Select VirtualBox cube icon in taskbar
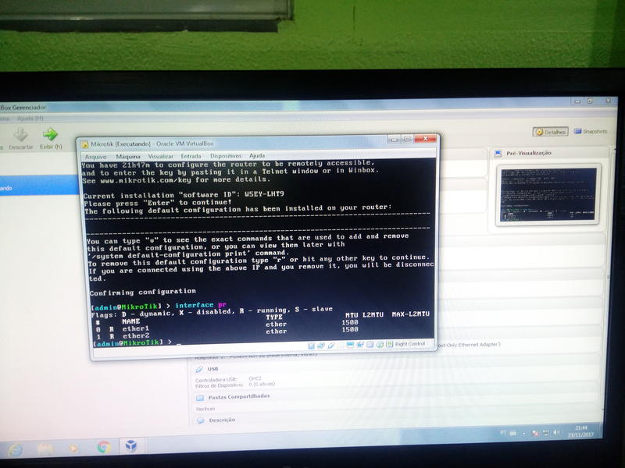Screen dimensions: 625x468 pyautogui.click(x=130, y=446)
